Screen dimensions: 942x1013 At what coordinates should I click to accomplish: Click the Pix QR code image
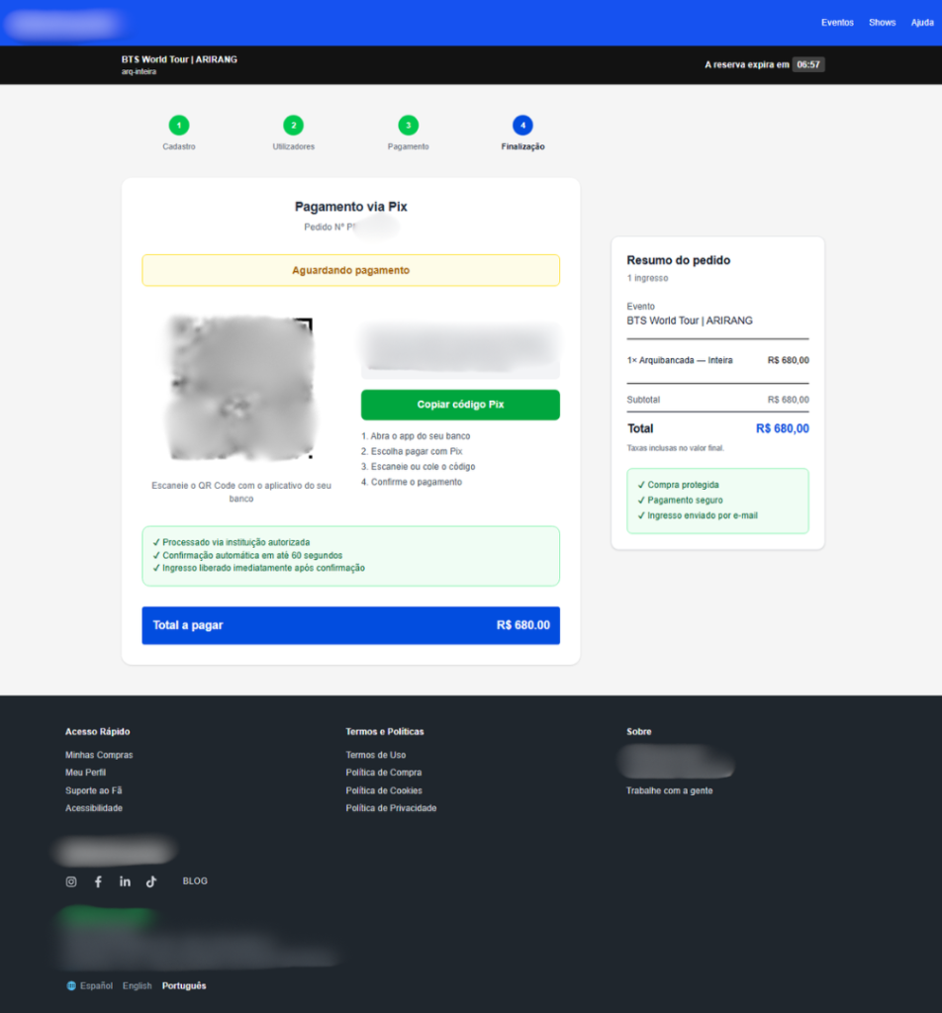point(241,388)
